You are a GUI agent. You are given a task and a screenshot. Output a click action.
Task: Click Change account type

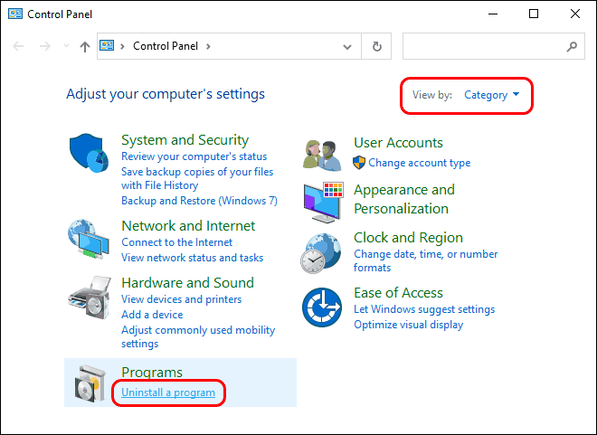420,163
